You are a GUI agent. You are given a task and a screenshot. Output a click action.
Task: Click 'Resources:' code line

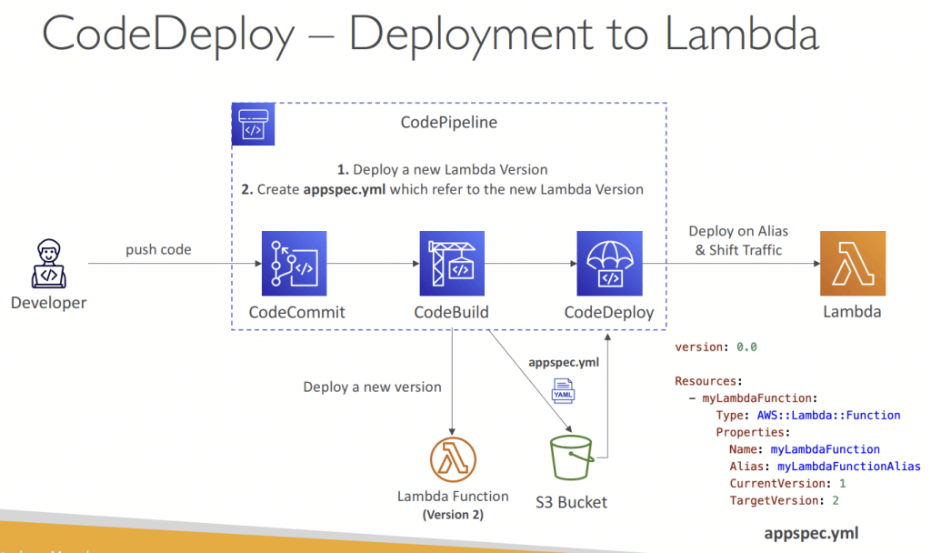coord(708,381)
